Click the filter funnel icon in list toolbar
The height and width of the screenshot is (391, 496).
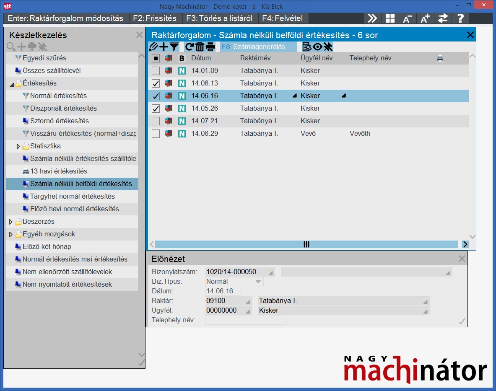point(174,47)
